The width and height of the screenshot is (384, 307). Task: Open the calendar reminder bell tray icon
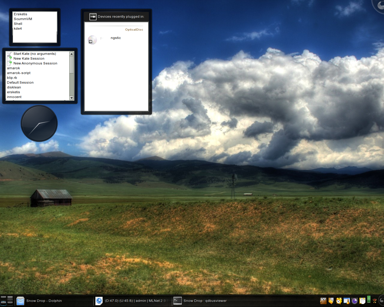(x=347, y=301)
